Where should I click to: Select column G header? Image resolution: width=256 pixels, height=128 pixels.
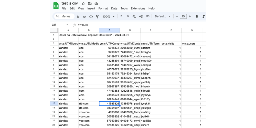pos(192,30)
